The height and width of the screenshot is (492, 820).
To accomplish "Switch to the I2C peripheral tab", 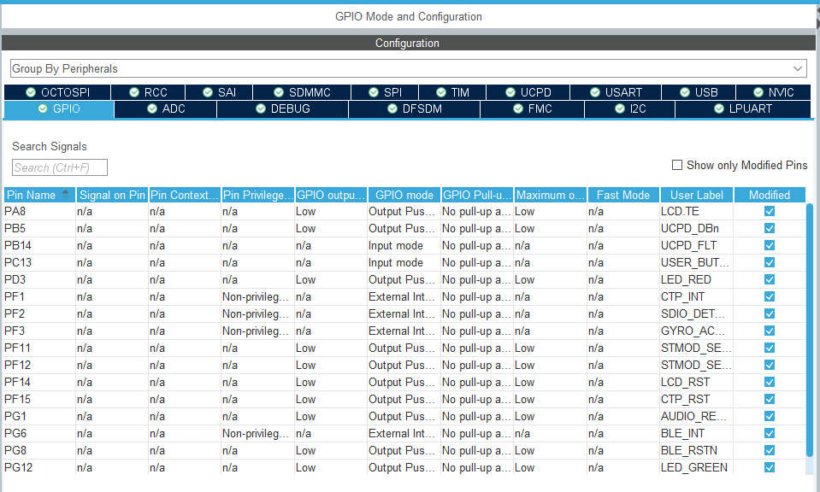I will (x=628, y=109).
